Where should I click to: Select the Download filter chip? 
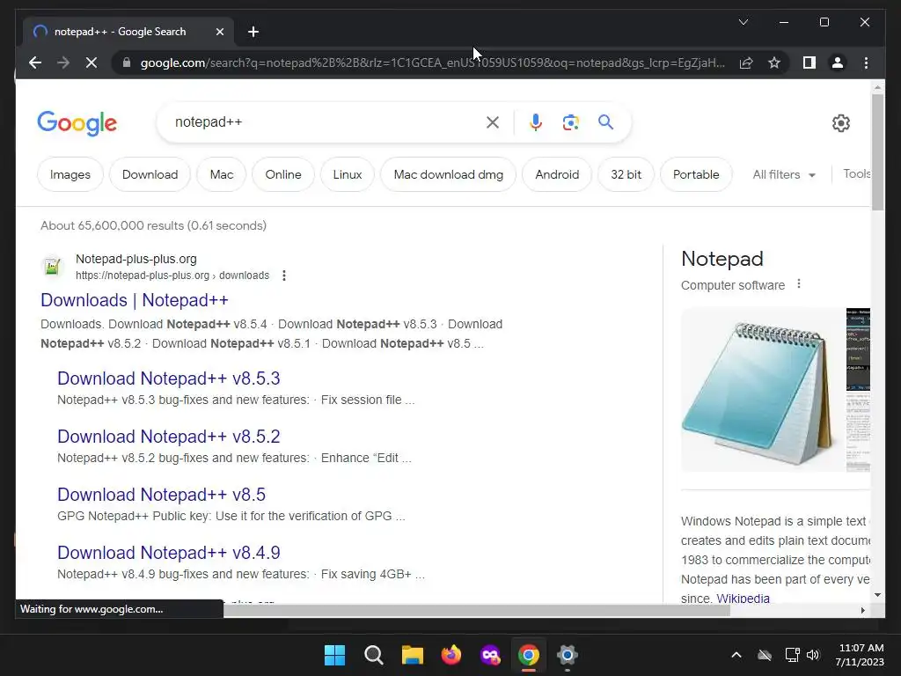(150, 174)
